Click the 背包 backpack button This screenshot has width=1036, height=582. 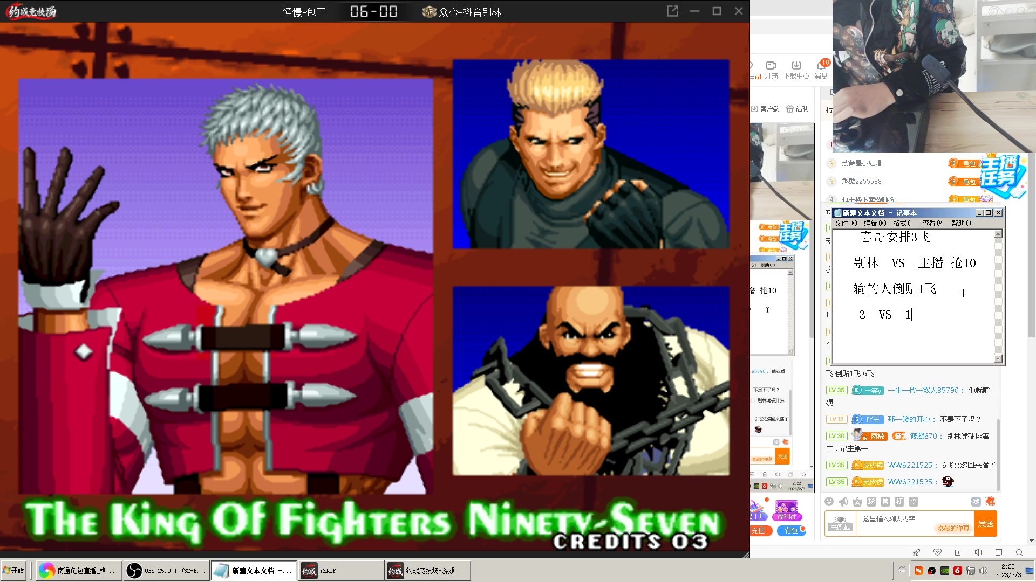792,531
